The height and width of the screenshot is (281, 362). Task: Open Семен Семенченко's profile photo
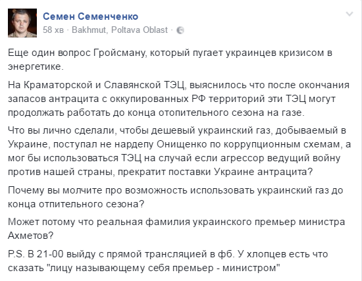22,23
